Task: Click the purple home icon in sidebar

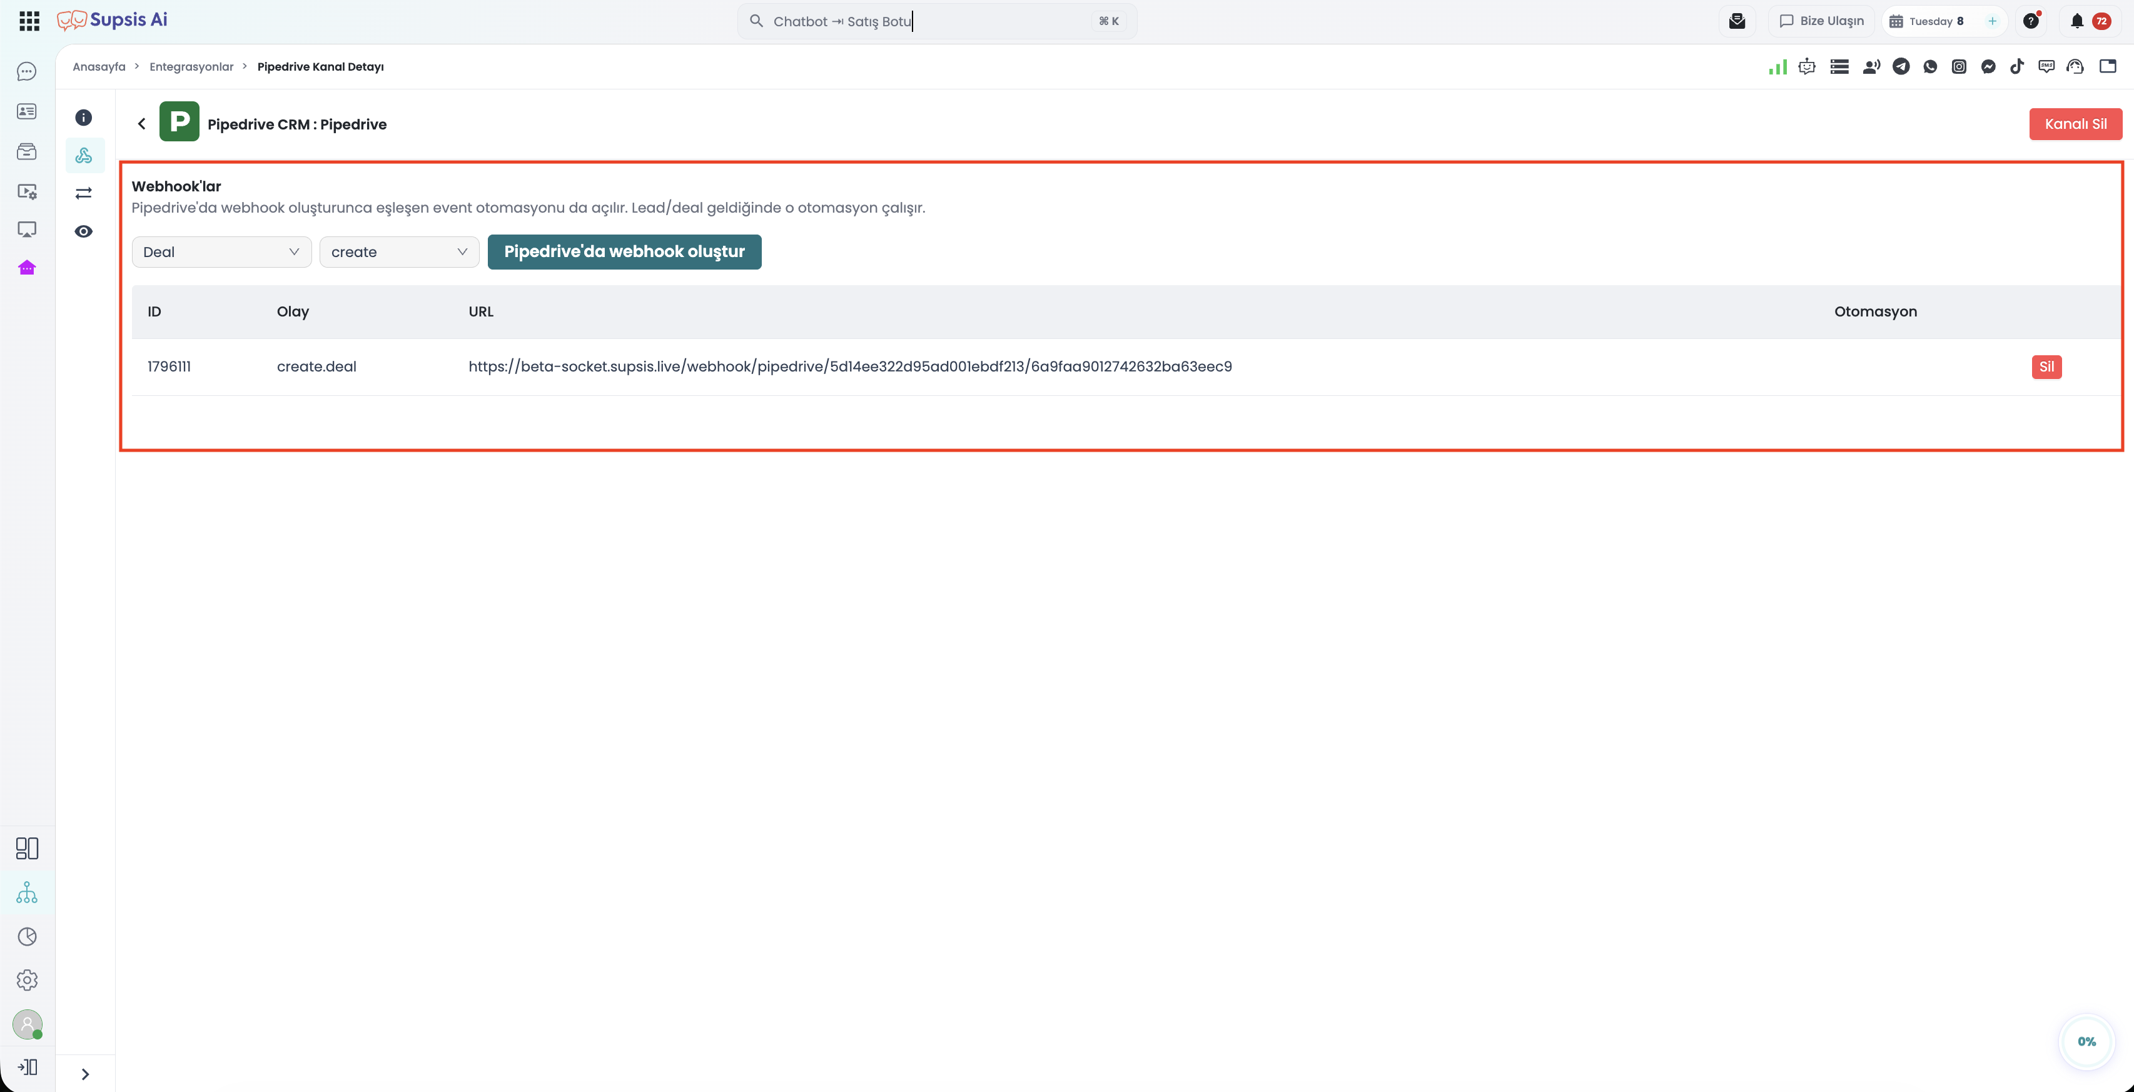Action: coord(26,268)
